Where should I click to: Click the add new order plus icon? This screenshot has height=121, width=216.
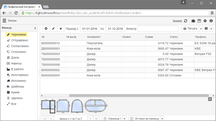click(x=46, y=29)
